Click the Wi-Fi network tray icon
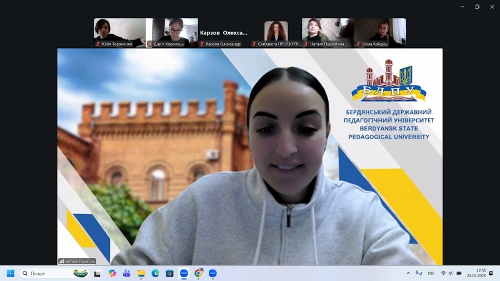The width and height of the screenshot is (500, 281). pyautogui.click(x=443, y=273)
